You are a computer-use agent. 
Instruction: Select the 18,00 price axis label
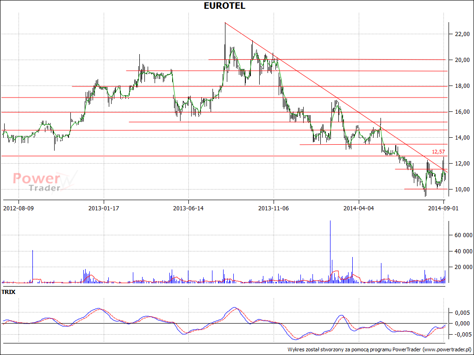462,86
